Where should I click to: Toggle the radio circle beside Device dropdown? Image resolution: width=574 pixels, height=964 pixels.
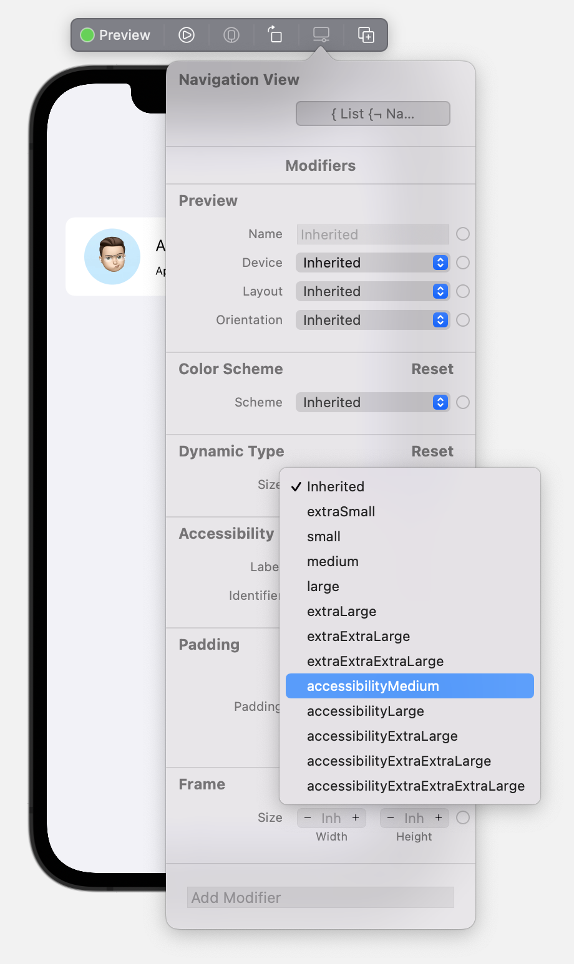[463, 263]
